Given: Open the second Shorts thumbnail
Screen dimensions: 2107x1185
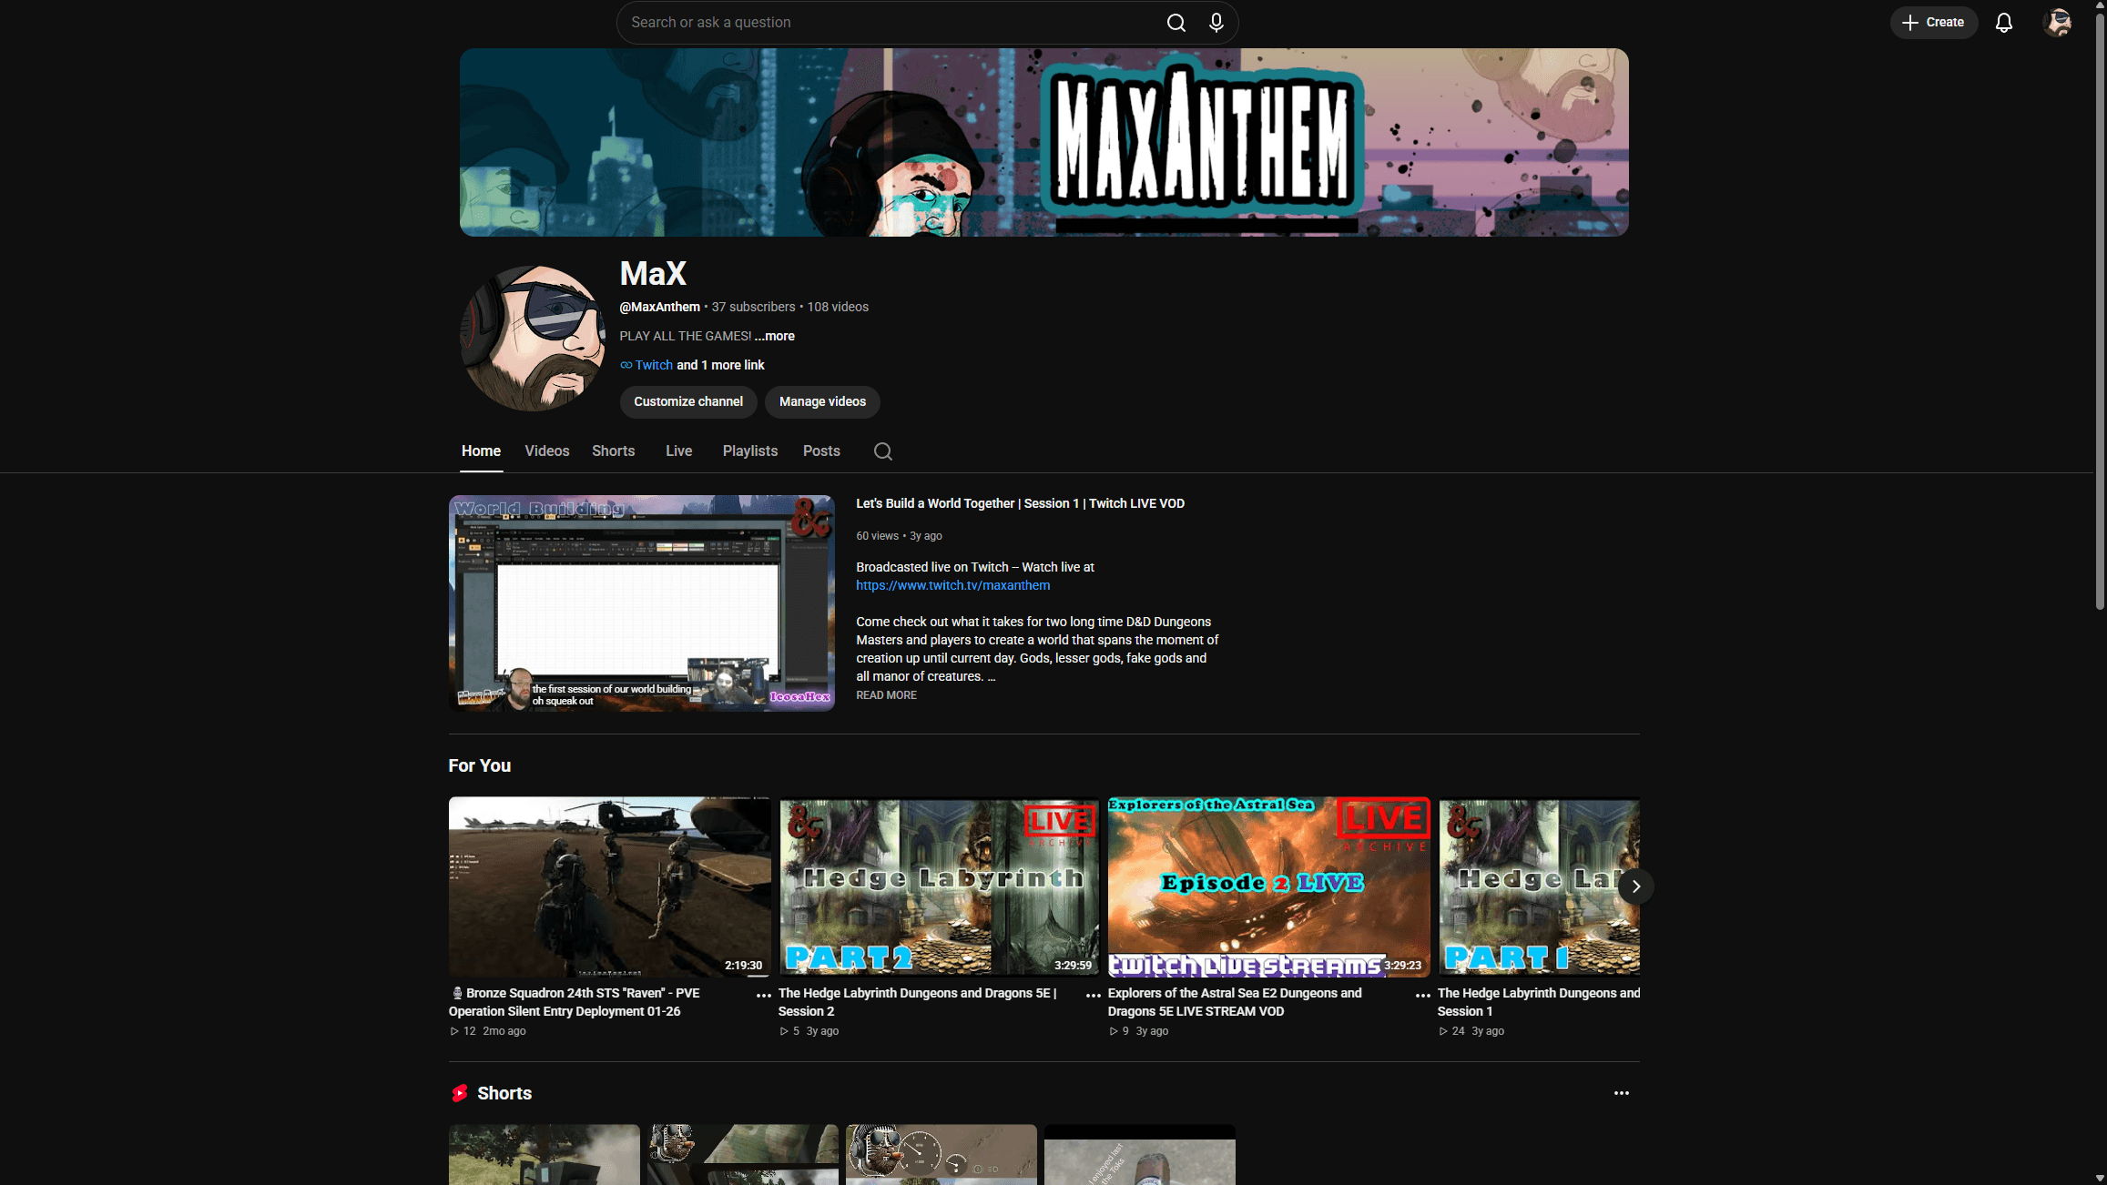Looking at the screenshot, I should point(743,1154).
